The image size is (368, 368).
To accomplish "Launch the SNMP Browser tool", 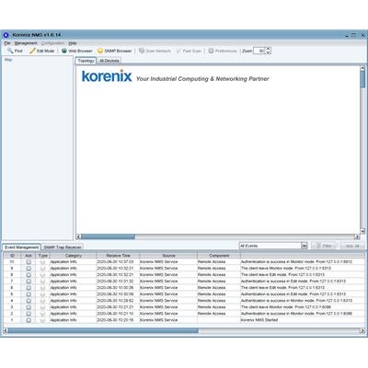I will (x=114, y=51).
